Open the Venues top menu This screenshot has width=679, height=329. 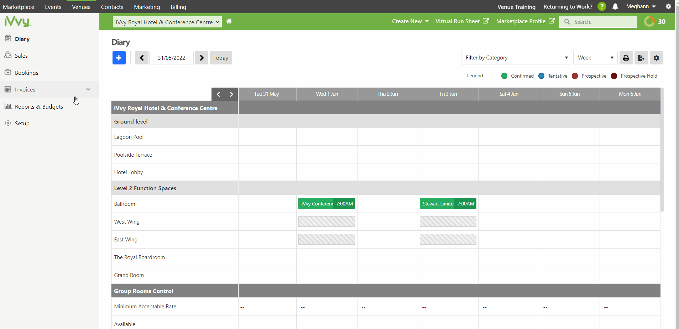pos(81,7)
